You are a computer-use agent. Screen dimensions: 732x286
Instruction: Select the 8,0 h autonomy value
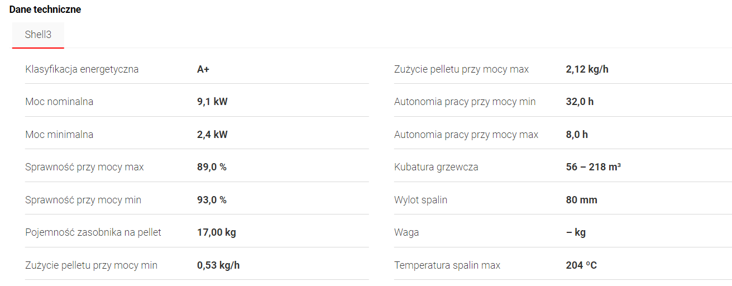point(577,135)
